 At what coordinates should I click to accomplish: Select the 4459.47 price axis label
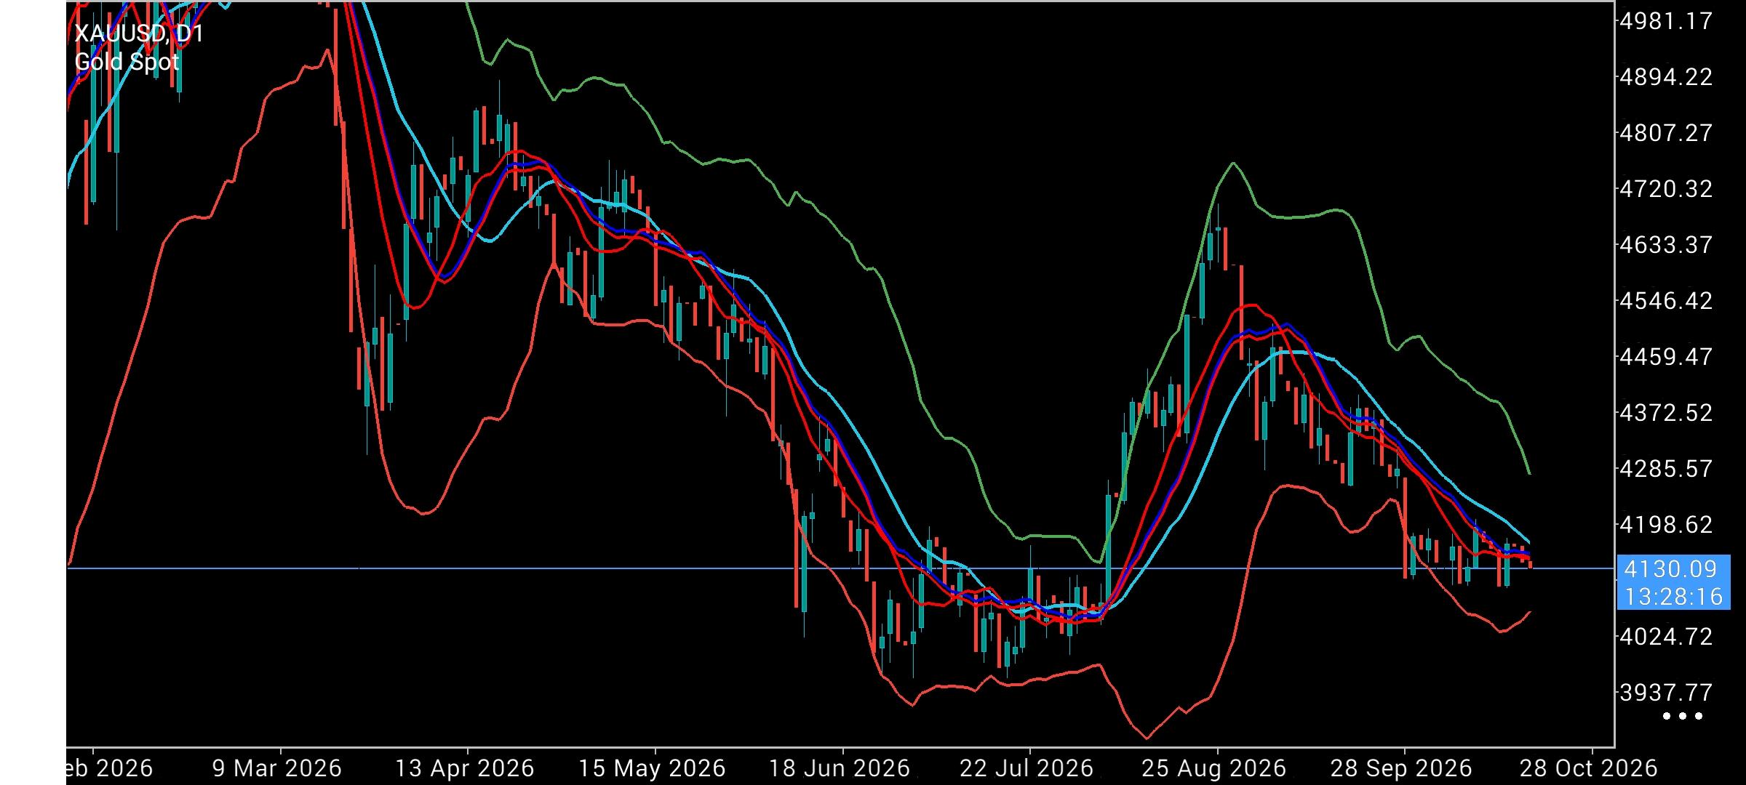1666,357
